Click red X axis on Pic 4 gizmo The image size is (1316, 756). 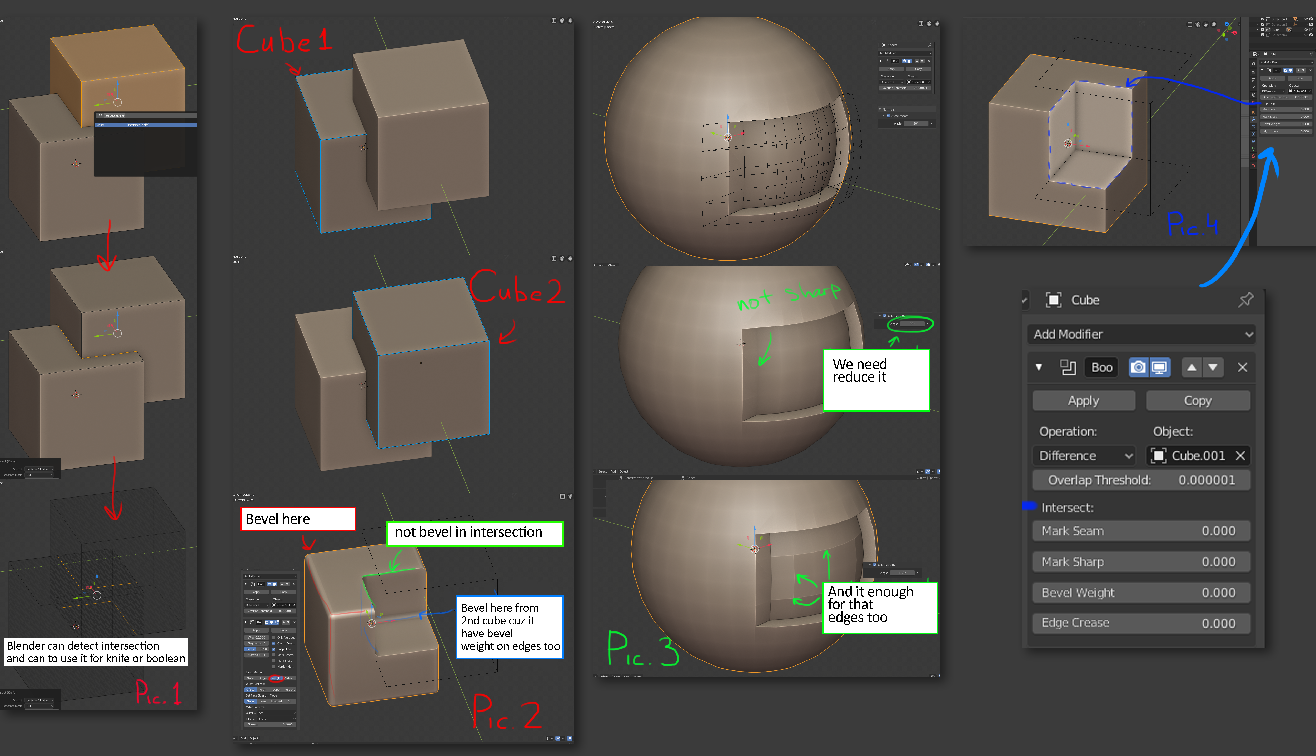(x=1234, y=33)
